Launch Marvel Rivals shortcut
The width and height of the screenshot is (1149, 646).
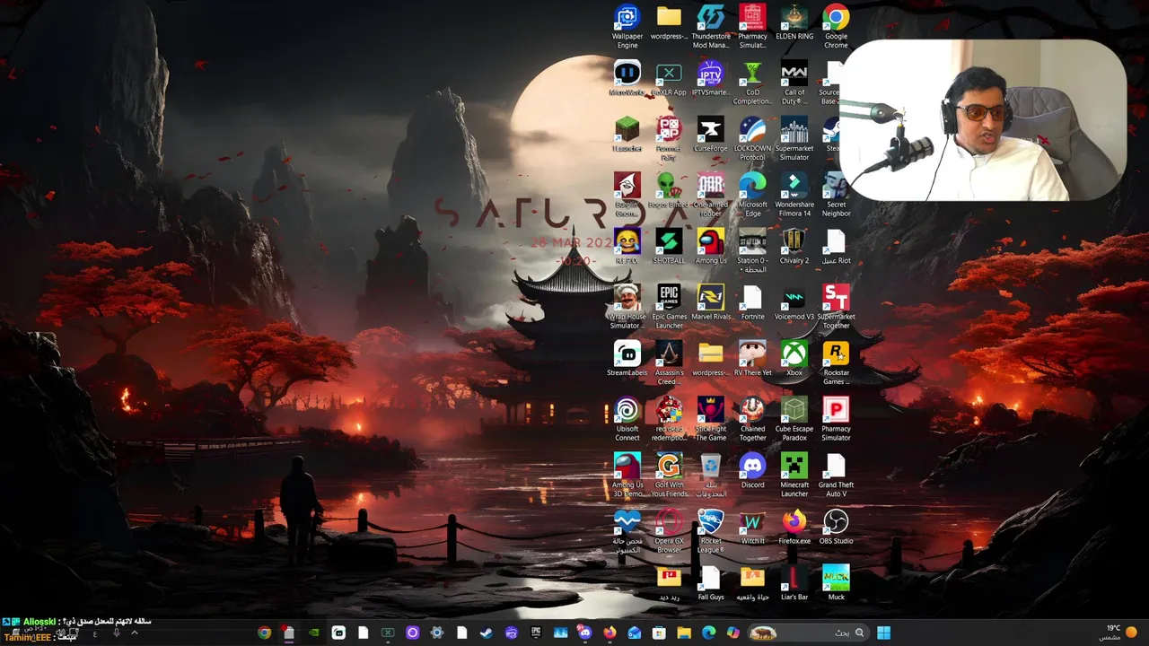[x=710, y=302]
